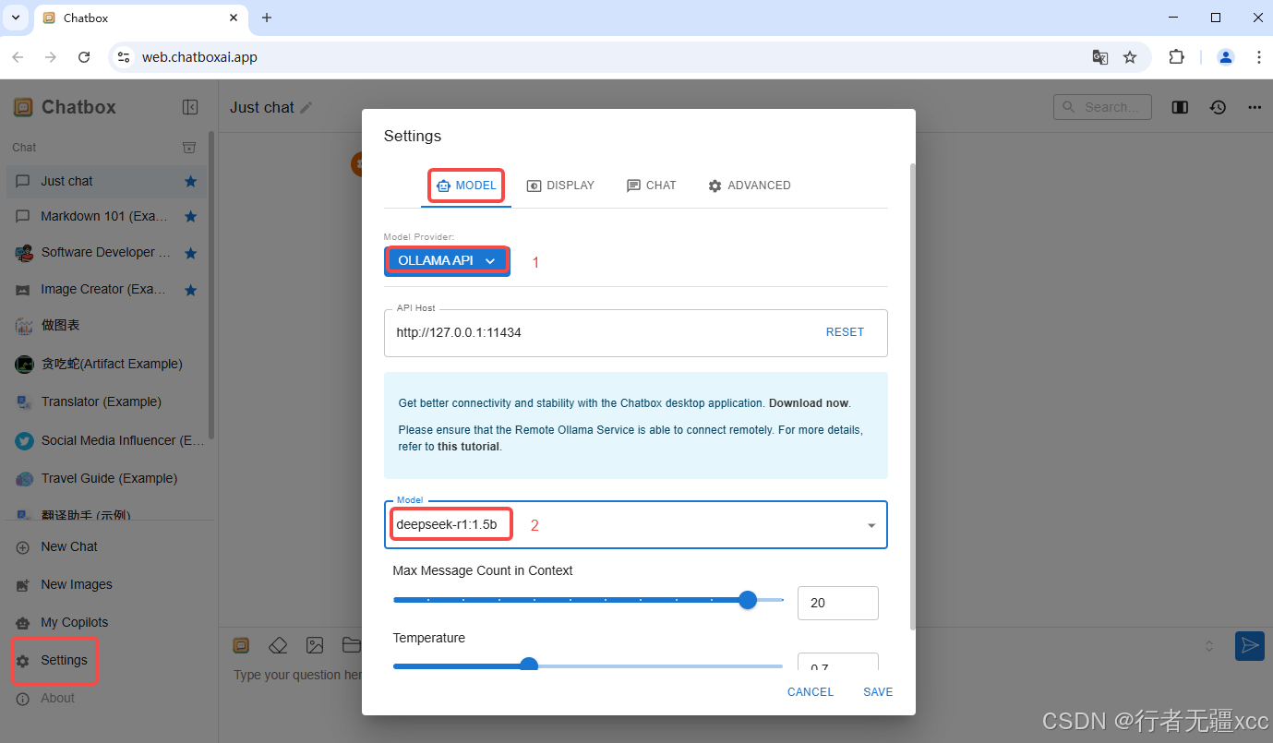Open the Chrome three-dot menu

tap(1259, 57)
